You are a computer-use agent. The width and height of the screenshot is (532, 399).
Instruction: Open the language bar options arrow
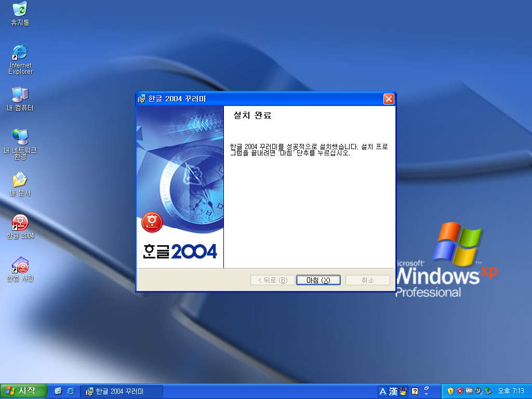click(x=427, y=394)
